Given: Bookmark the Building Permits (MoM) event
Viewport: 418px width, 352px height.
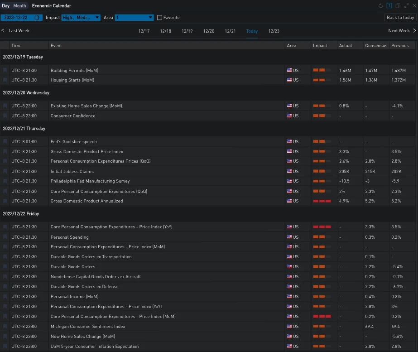Looking at the screenshot, I should click(5, 71).
